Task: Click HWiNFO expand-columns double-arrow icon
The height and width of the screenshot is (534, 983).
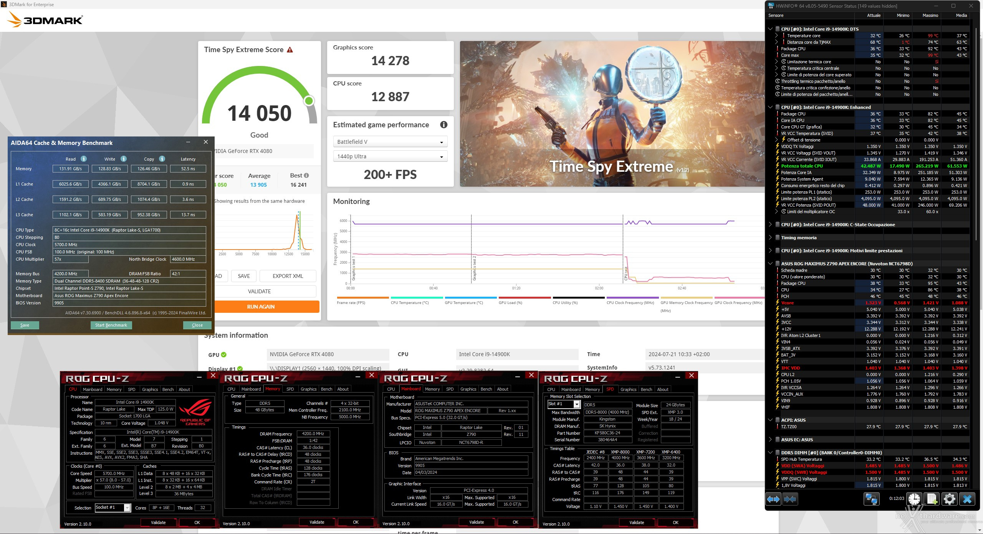Action: (x=773, y=499)
